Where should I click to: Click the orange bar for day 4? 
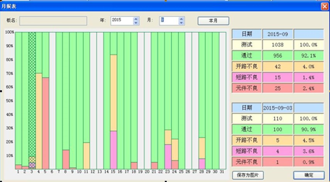coord(39,120)
